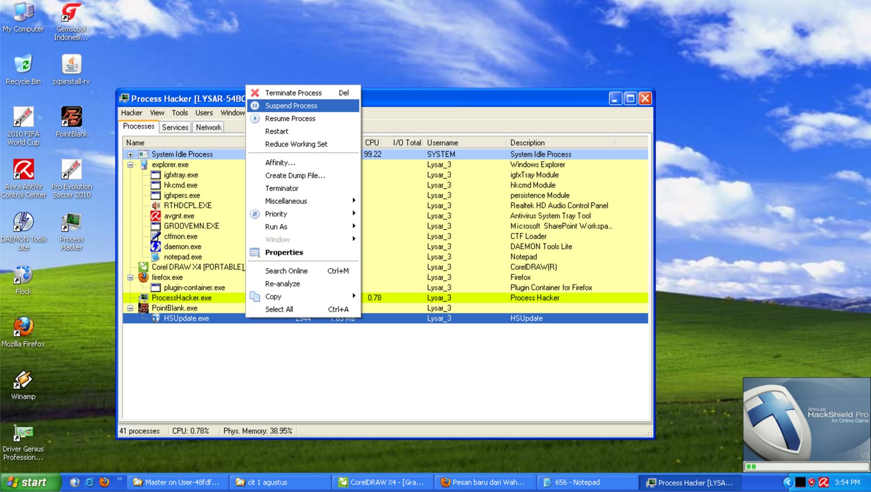Click the PointBlank.exe process icon
Screen dimensions: 871x492
[143, 308]
